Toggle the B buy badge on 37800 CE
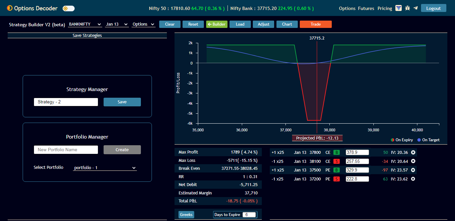Screen dimensions: 455x221 [x=337, y=153]
